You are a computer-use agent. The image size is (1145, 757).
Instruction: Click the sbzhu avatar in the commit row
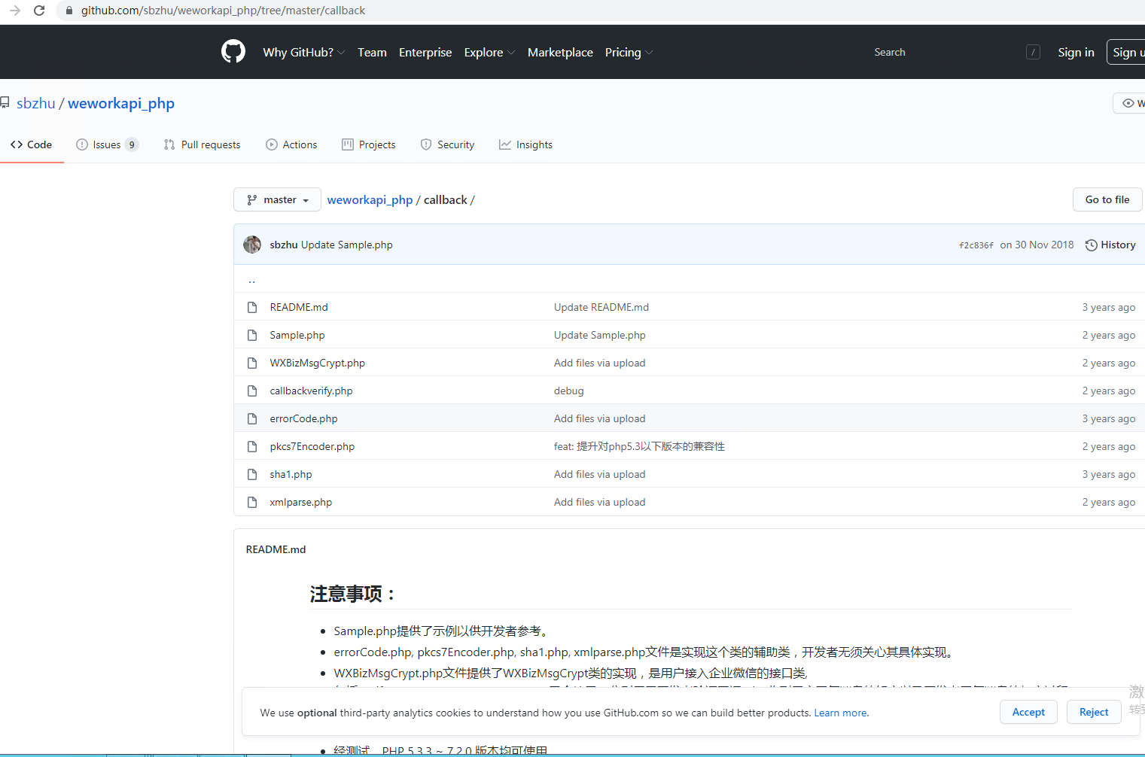tap(252, 245)
